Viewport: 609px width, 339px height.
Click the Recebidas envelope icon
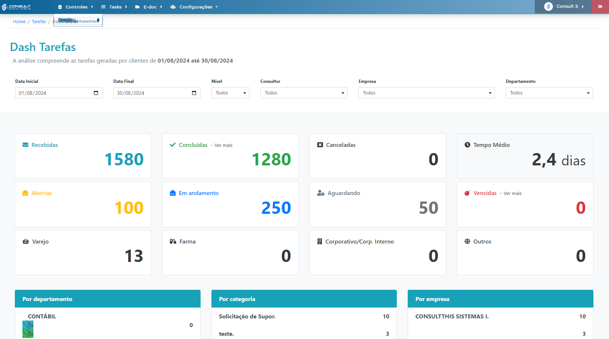(25, 145)
